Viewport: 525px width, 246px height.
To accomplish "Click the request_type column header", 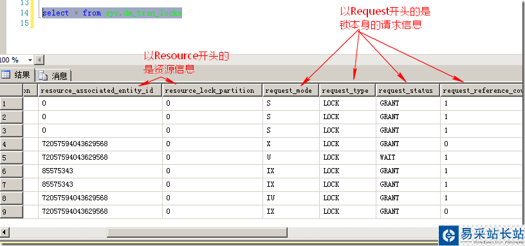I will (x=347, y=90).
